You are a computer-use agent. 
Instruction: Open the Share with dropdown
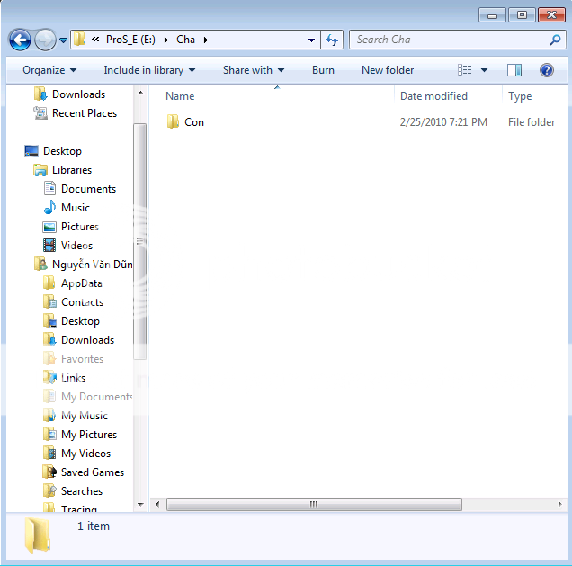point(253,70)
